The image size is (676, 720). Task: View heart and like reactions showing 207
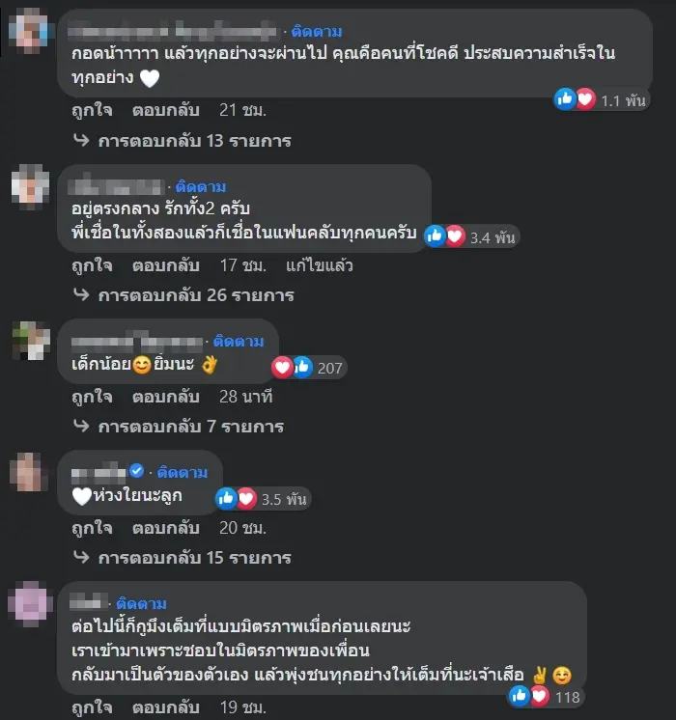(308, 368)
